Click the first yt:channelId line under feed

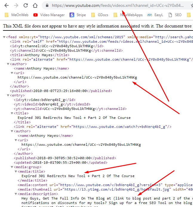click(x=66, y=50)
